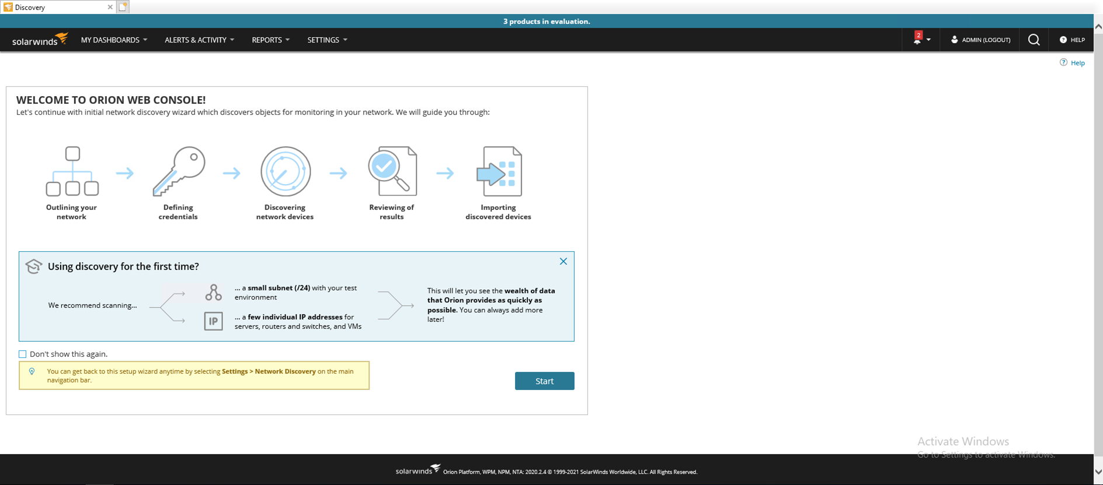Click the search magnifier icon
The image size is (1103, 485).
coord(1034,40)
